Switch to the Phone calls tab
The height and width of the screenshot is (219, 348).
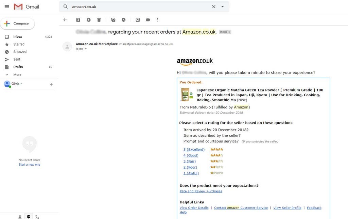[37, 217]
